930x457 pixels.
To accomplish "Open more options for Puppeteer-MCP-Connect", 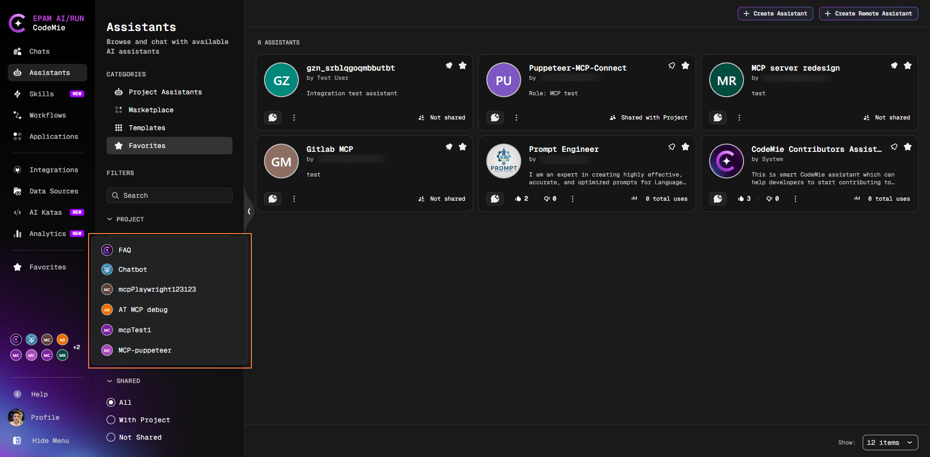I will coord(516,118).
